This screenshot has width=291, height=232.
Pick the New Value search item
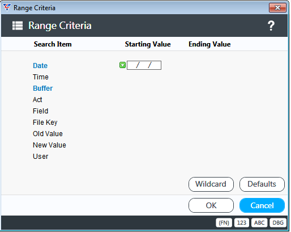click(x=49, y=145)
